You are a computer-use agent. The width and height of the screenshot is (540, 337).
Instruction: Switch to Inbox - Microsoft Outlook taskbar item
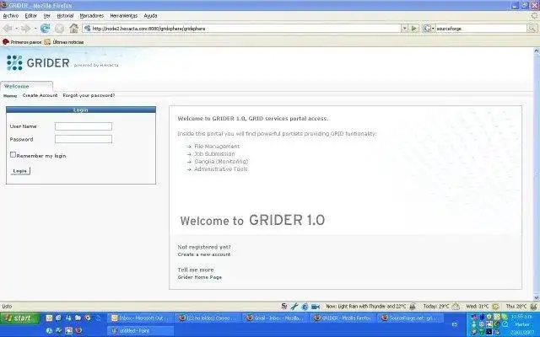(x=141, y=318)
